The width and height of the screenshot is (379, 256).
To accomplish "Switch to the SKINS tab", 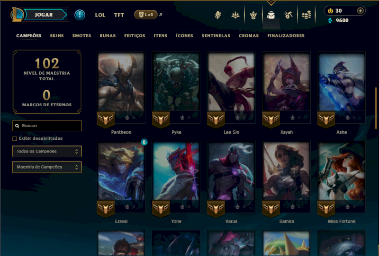I will (57, 36).
